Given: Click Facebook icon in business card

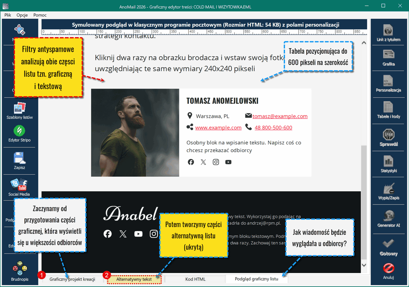Looking at the screenshot, I should pos(191,162).
